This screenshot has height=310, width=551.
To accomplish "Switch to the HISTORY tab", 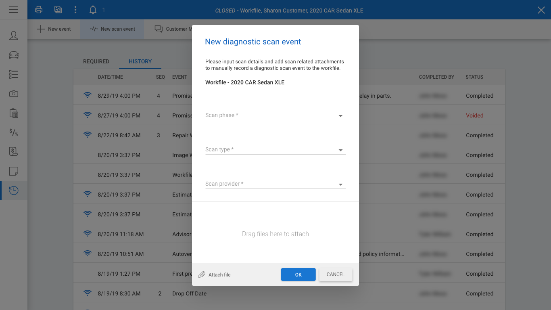I will (x=140, y=61).
